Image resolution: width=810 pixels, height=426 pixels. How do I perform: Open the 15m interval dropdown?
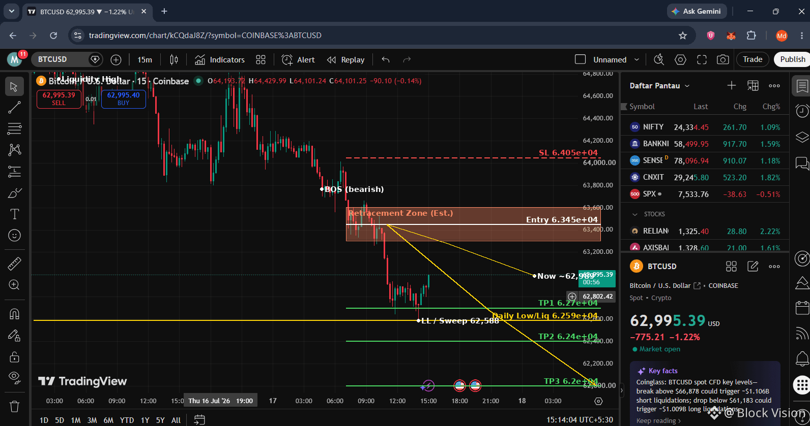click(x=144, y=60)
